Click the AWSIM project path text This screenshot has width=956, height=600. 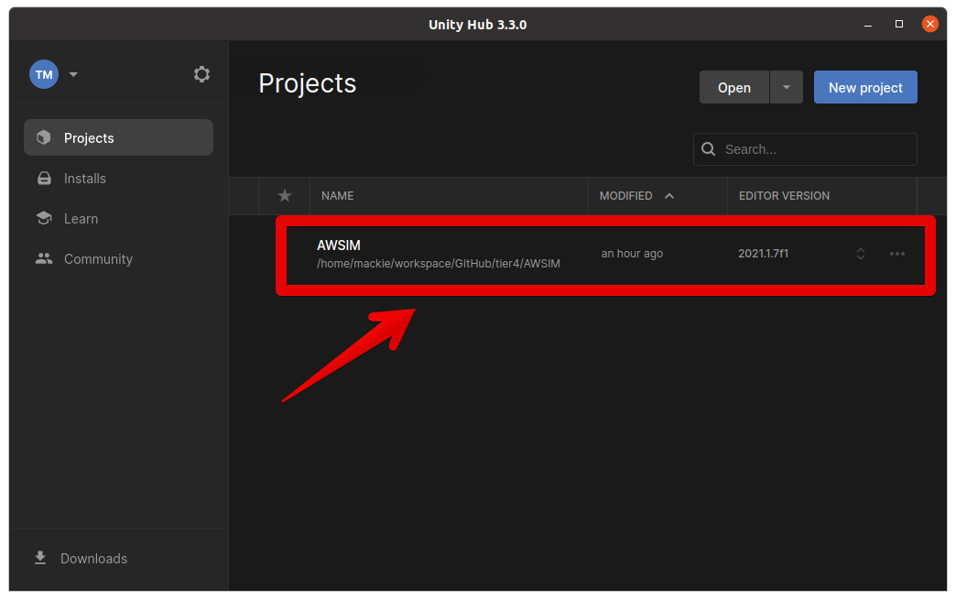(439, 264)
